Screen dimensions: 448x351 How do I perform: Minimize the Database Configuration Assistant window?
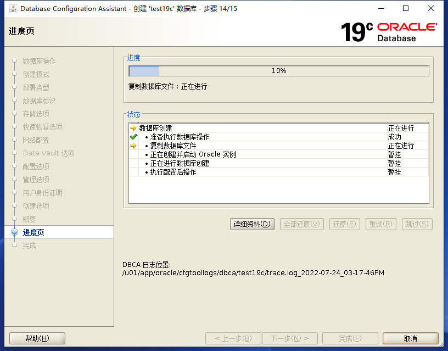pyautogui.click(x=381, y=9)
